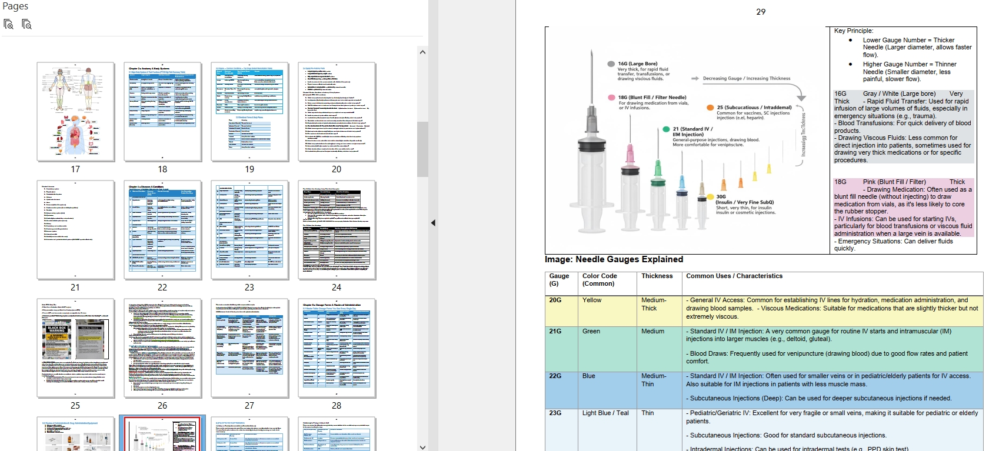Image resolution: width=989 pixels, height=451 pixels.
Task: Select page 26 thumbnail
Action: click(162, 348)
